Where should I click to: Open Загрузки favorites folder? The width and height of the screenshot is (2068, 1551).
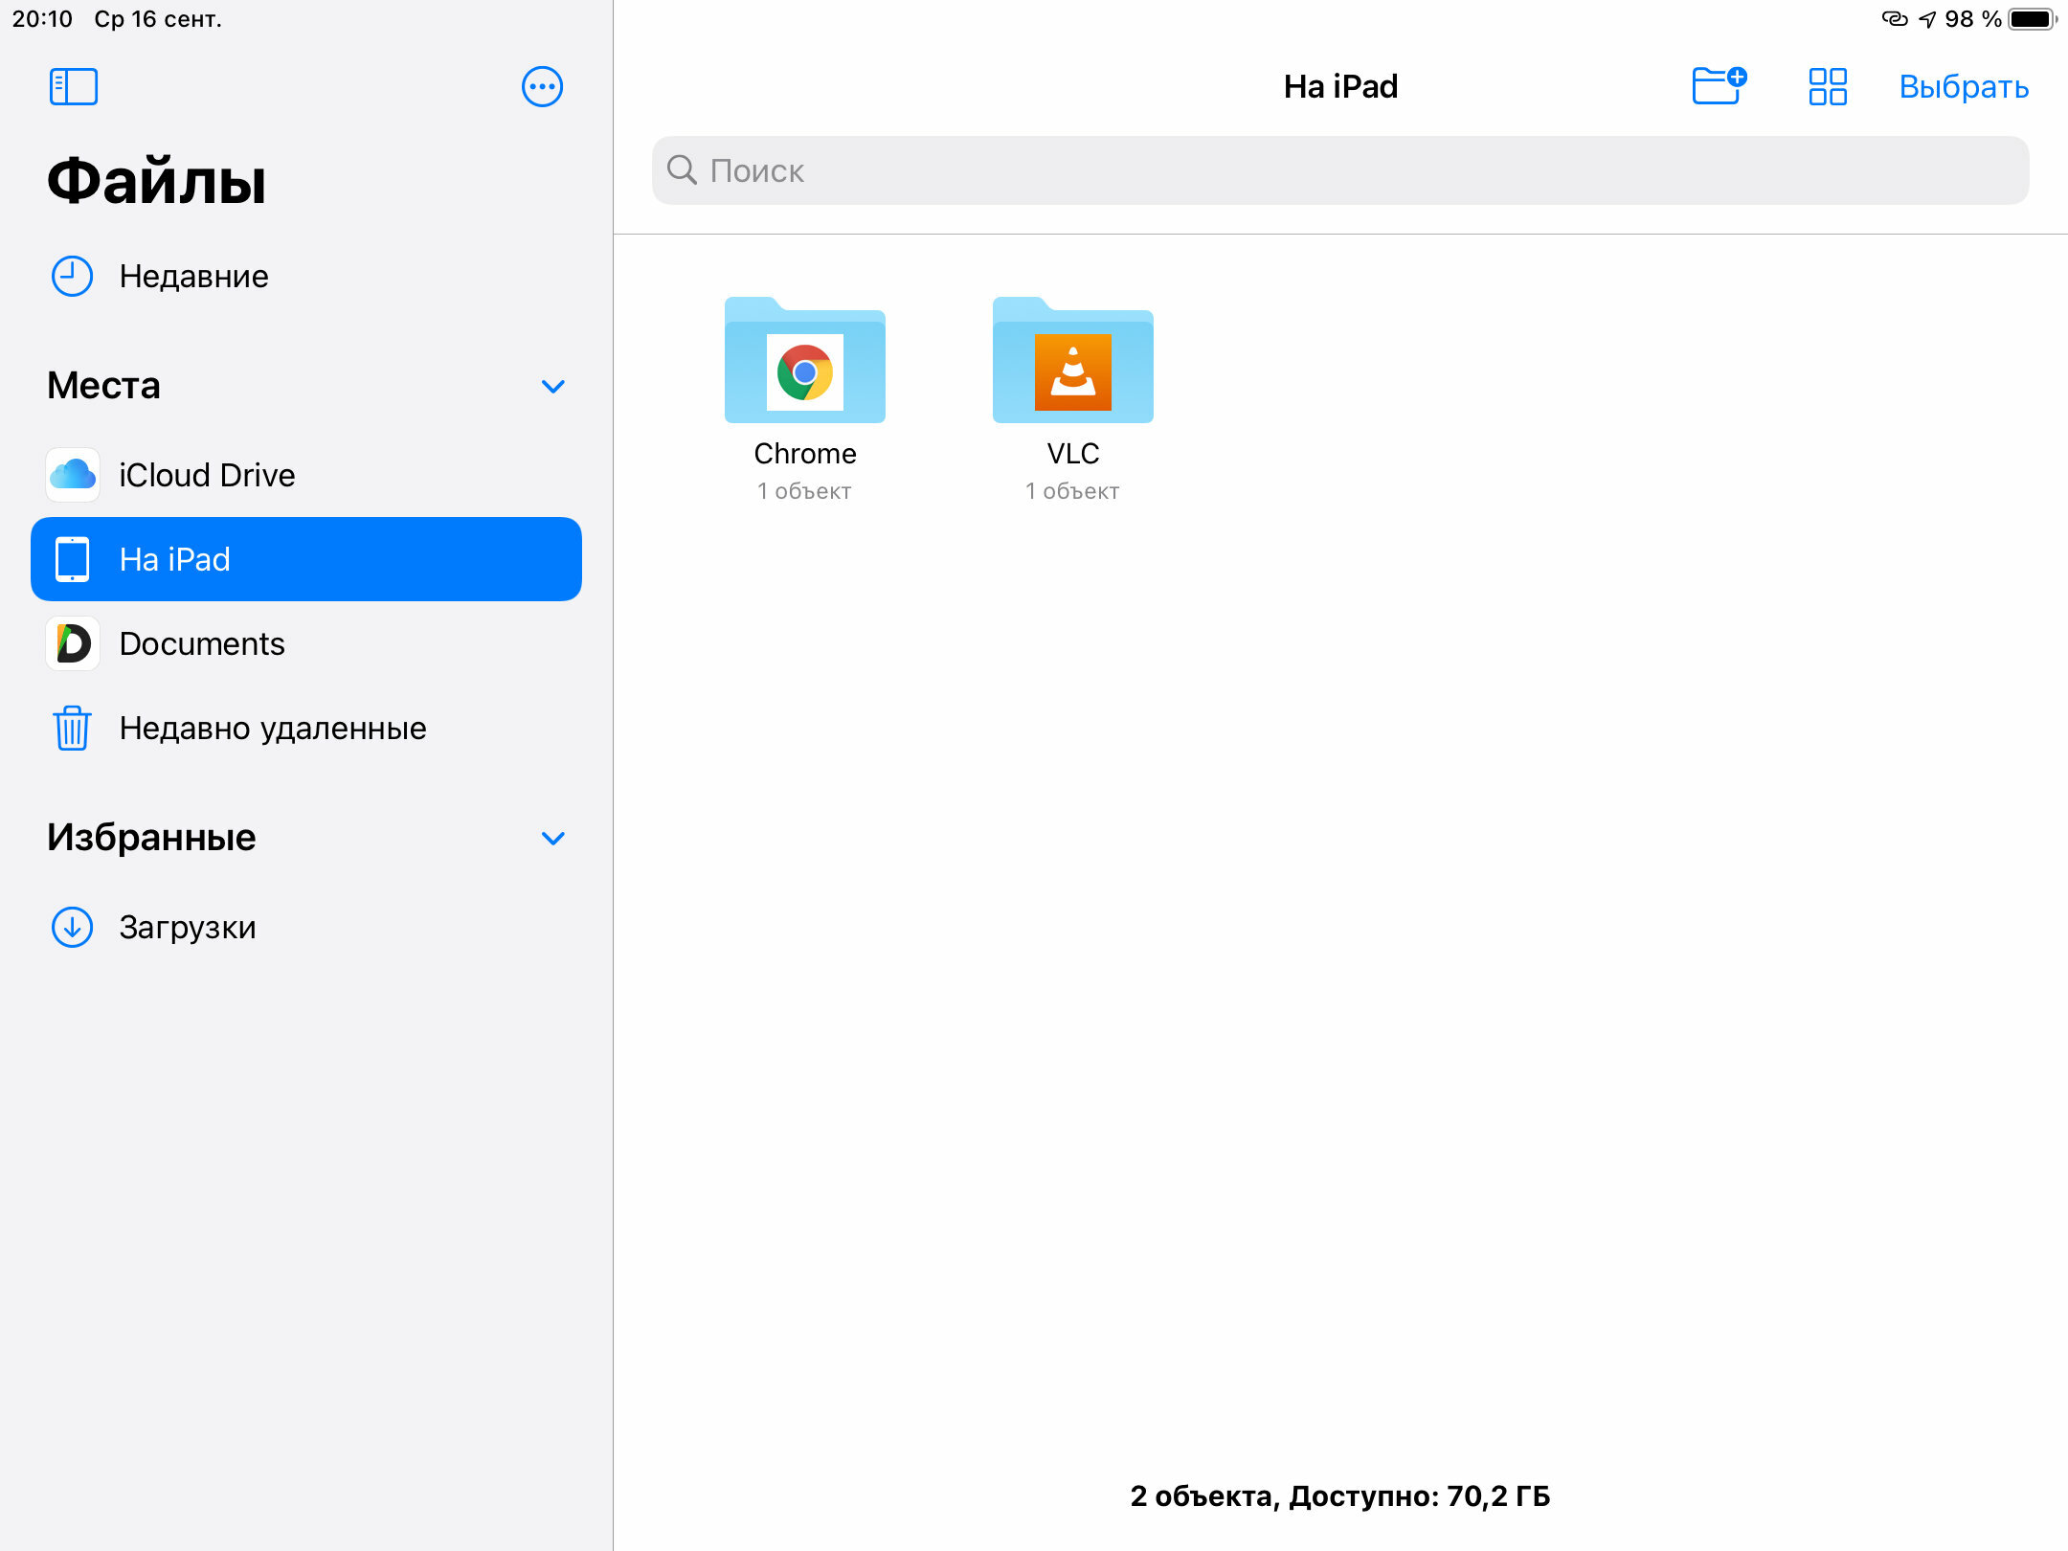pos(306,927)
